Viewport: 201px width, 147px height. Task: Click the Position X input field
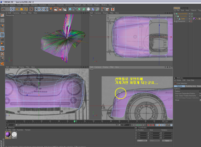(x=142, y=133)
